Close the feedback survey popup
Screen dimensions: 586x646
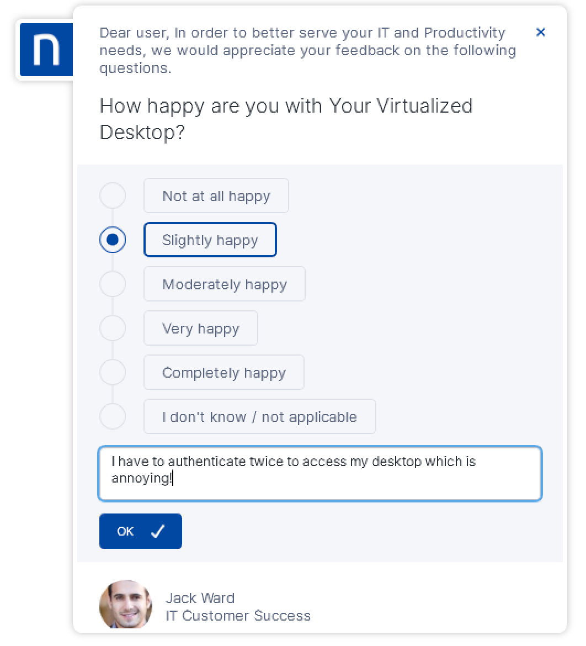tap(541, 33)
